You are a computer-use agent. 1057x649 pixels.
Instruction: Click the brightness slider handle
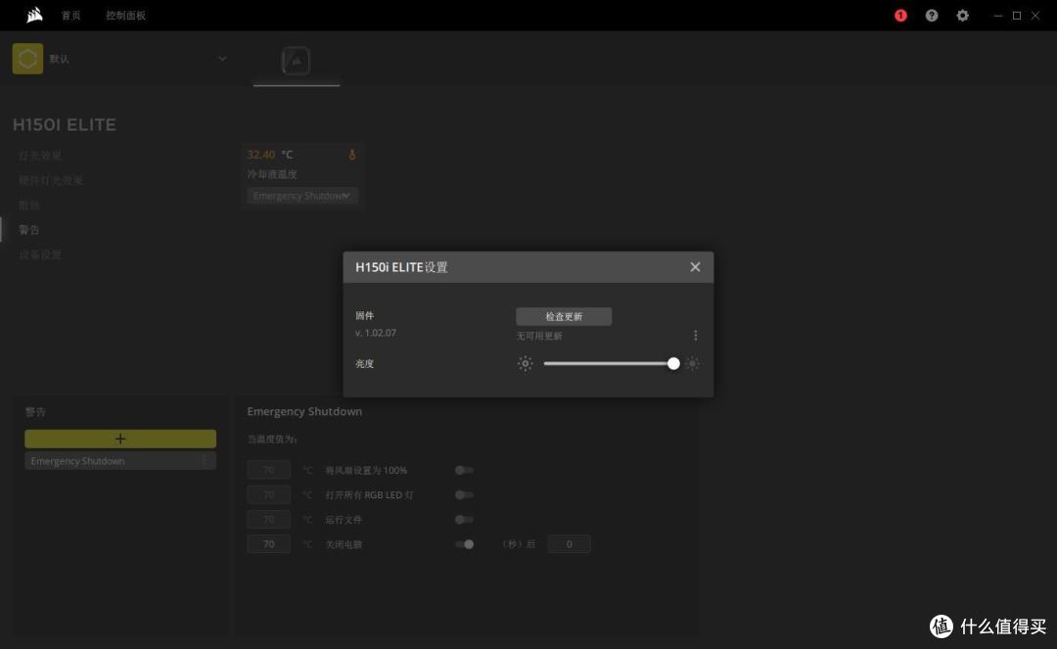click(673, 364)
